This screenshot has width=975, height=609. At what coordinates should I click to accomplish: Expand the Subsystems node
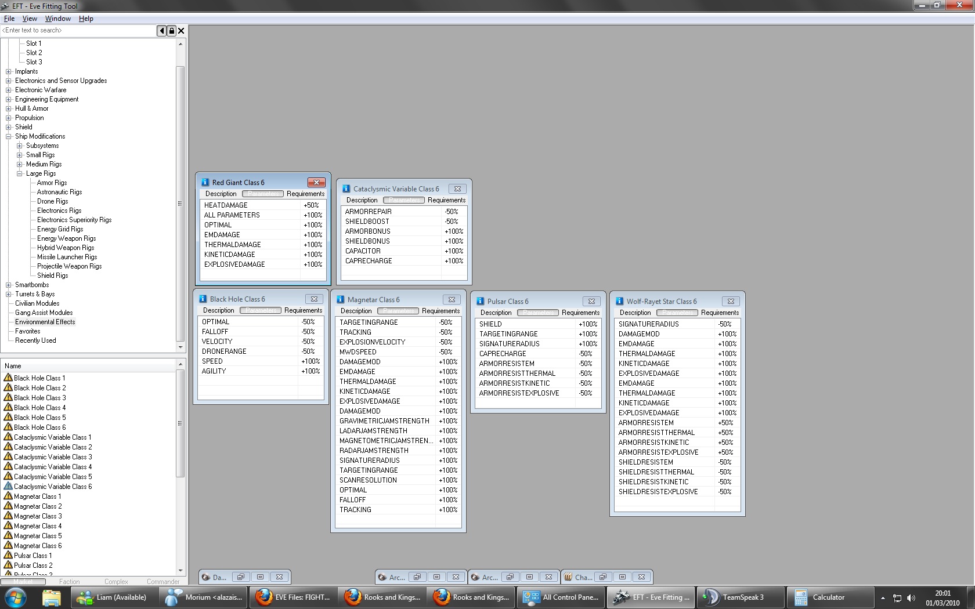pyautogui.click(x=20, y=146)
